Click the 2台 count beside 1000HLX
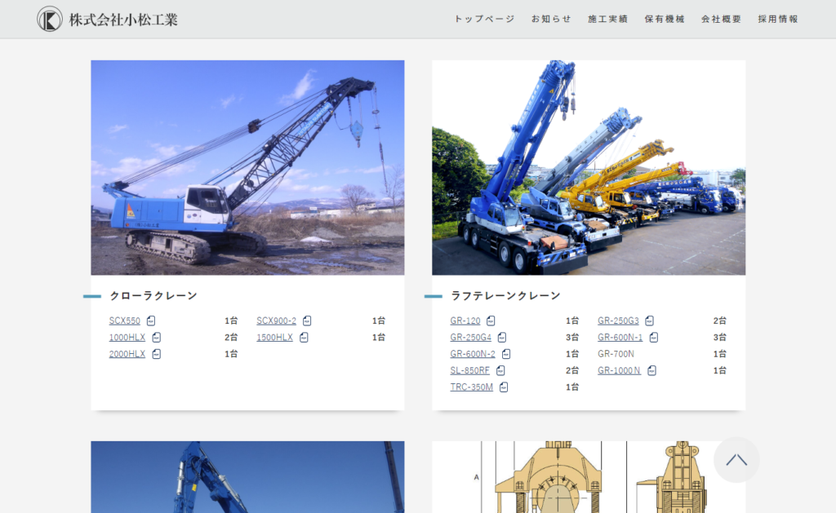 coord(231,337)
